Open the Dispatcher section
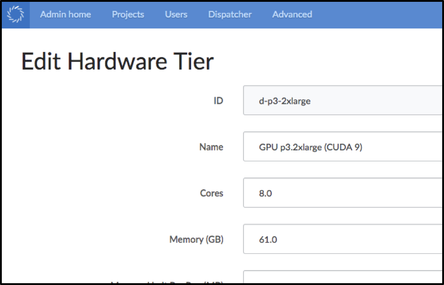The height and width of the screenshot is (285, 444). (229, 14)
